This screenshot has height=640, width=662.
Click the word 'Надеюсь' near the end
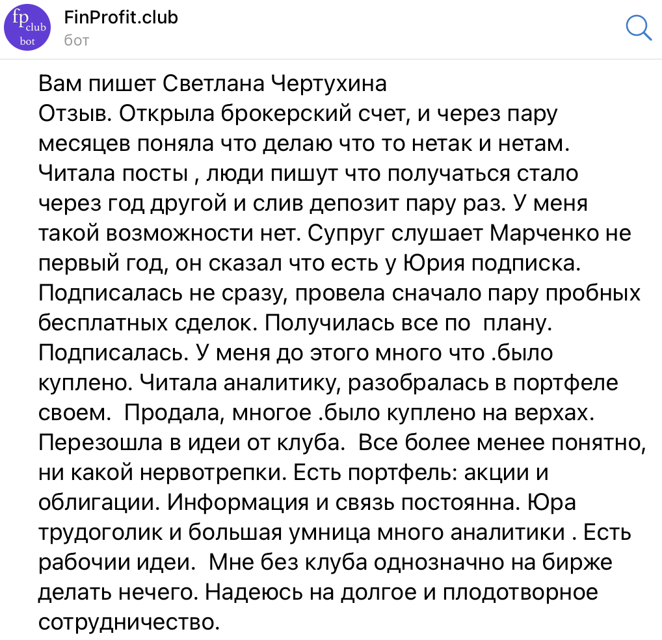254,593
